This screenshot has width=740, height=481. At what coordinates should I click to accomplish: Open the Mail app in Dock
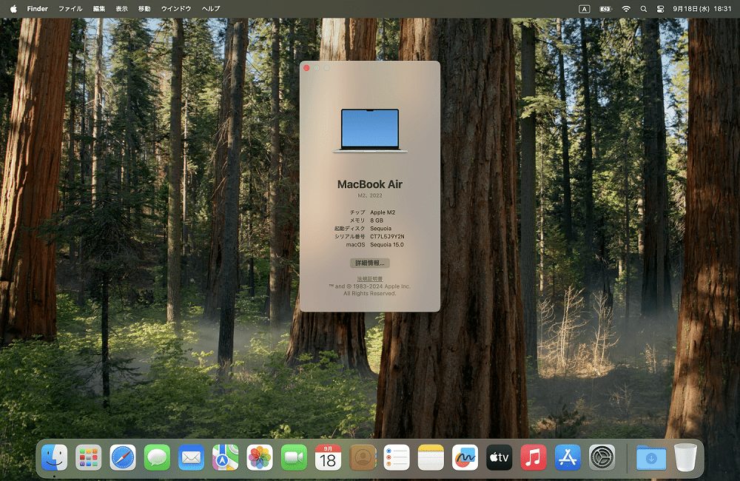pos(191,457)
